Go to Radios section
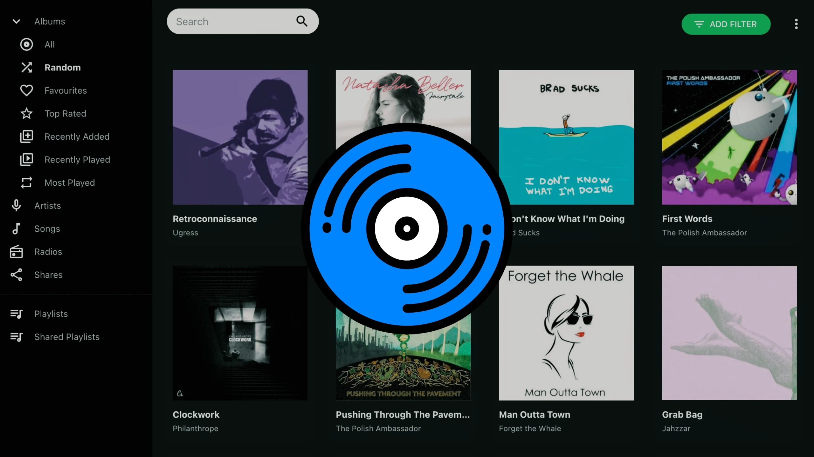The width and height of the screenshot is (814, 457). pos(48,252)
